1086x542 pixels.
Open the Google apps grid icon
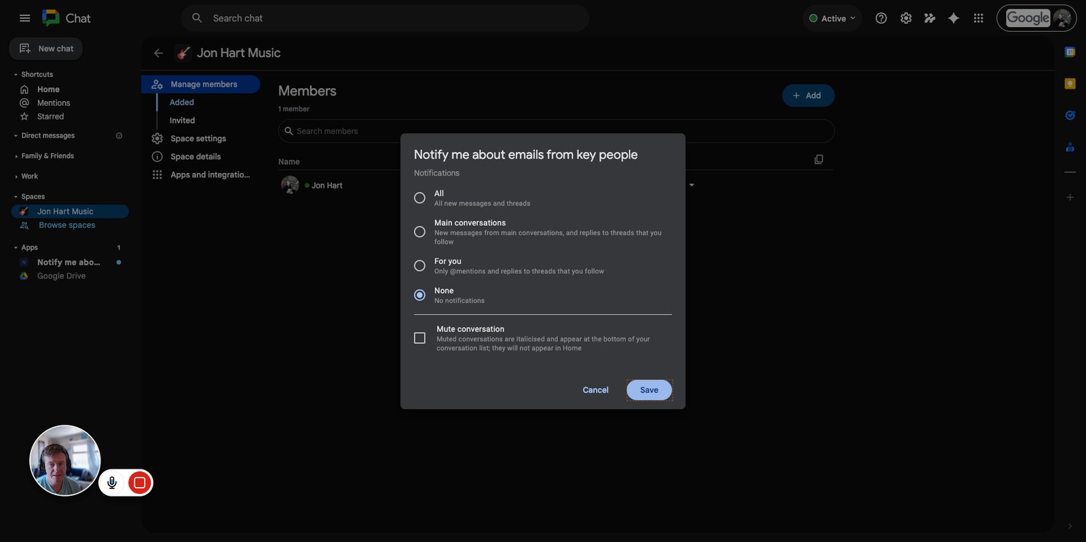[x=978, y=18]
